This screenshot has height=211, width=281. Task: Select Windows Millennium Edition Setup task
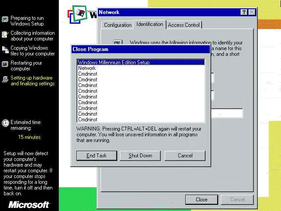(141, 62)
